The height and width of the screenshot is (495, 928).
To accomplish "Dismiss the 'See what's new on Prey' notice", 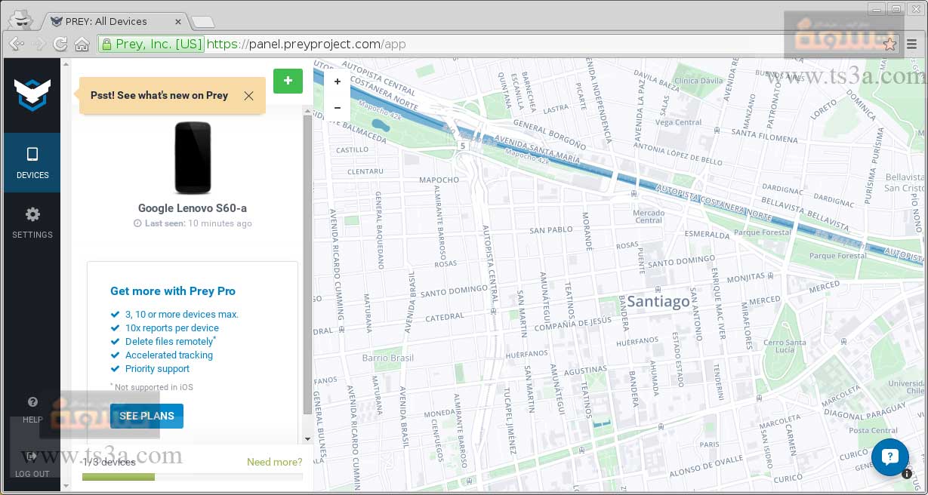I will [x=248, y=96].
